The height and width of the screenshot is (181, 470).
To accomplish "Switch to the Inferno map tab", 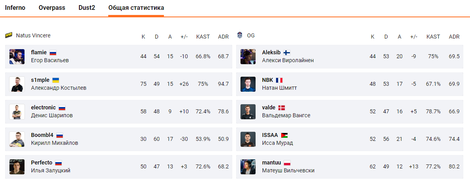I will (15, 8).
